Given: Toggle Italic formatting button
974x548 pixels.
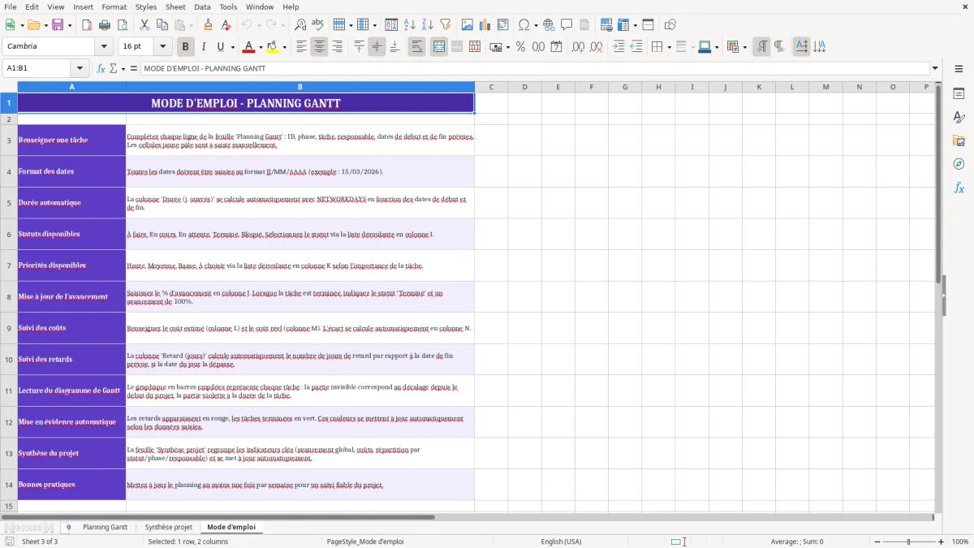Looking at the screenshot, I should (x=203, y=47).
